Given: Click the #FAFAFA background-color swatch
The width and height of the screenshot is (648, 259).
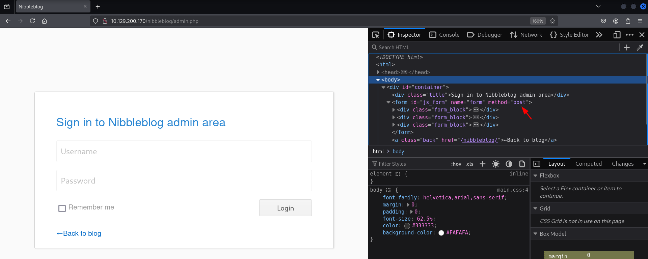Looking at the screenshot, I should [x=441, y=233].
